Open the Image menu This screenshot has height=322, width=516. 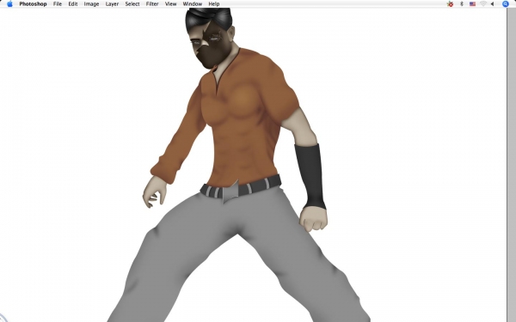pyautogui.click(x=91, y=4)
